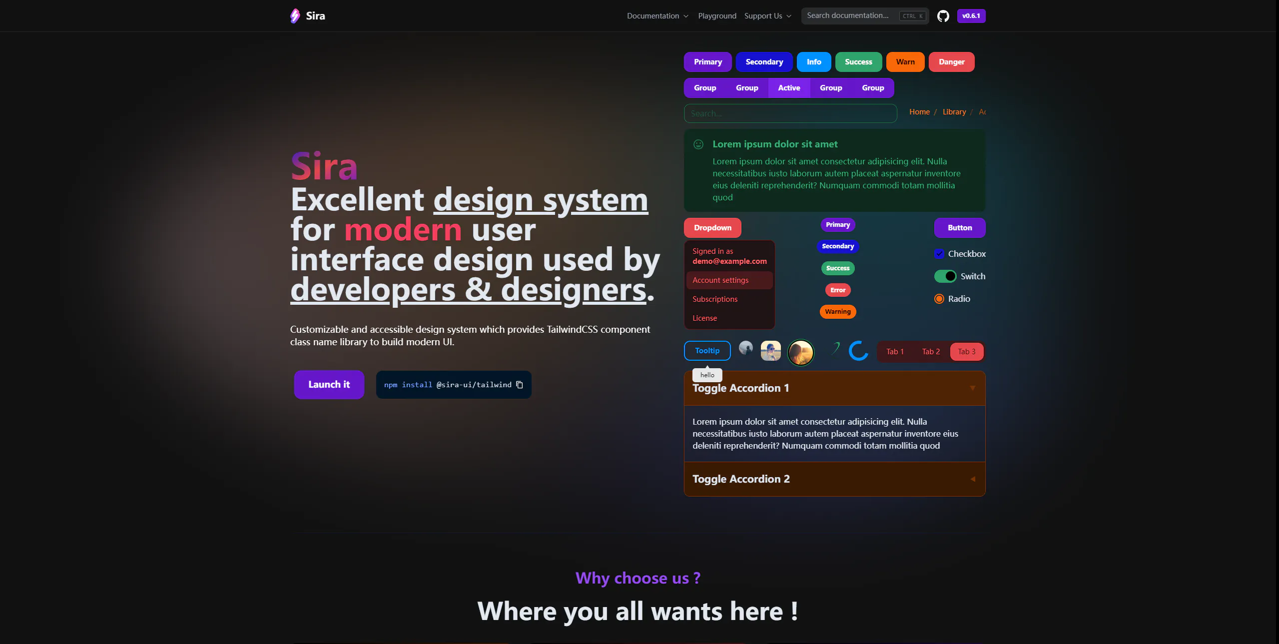
Task: Click the Accordion 2 left arrow
Action: coord(973,479)
